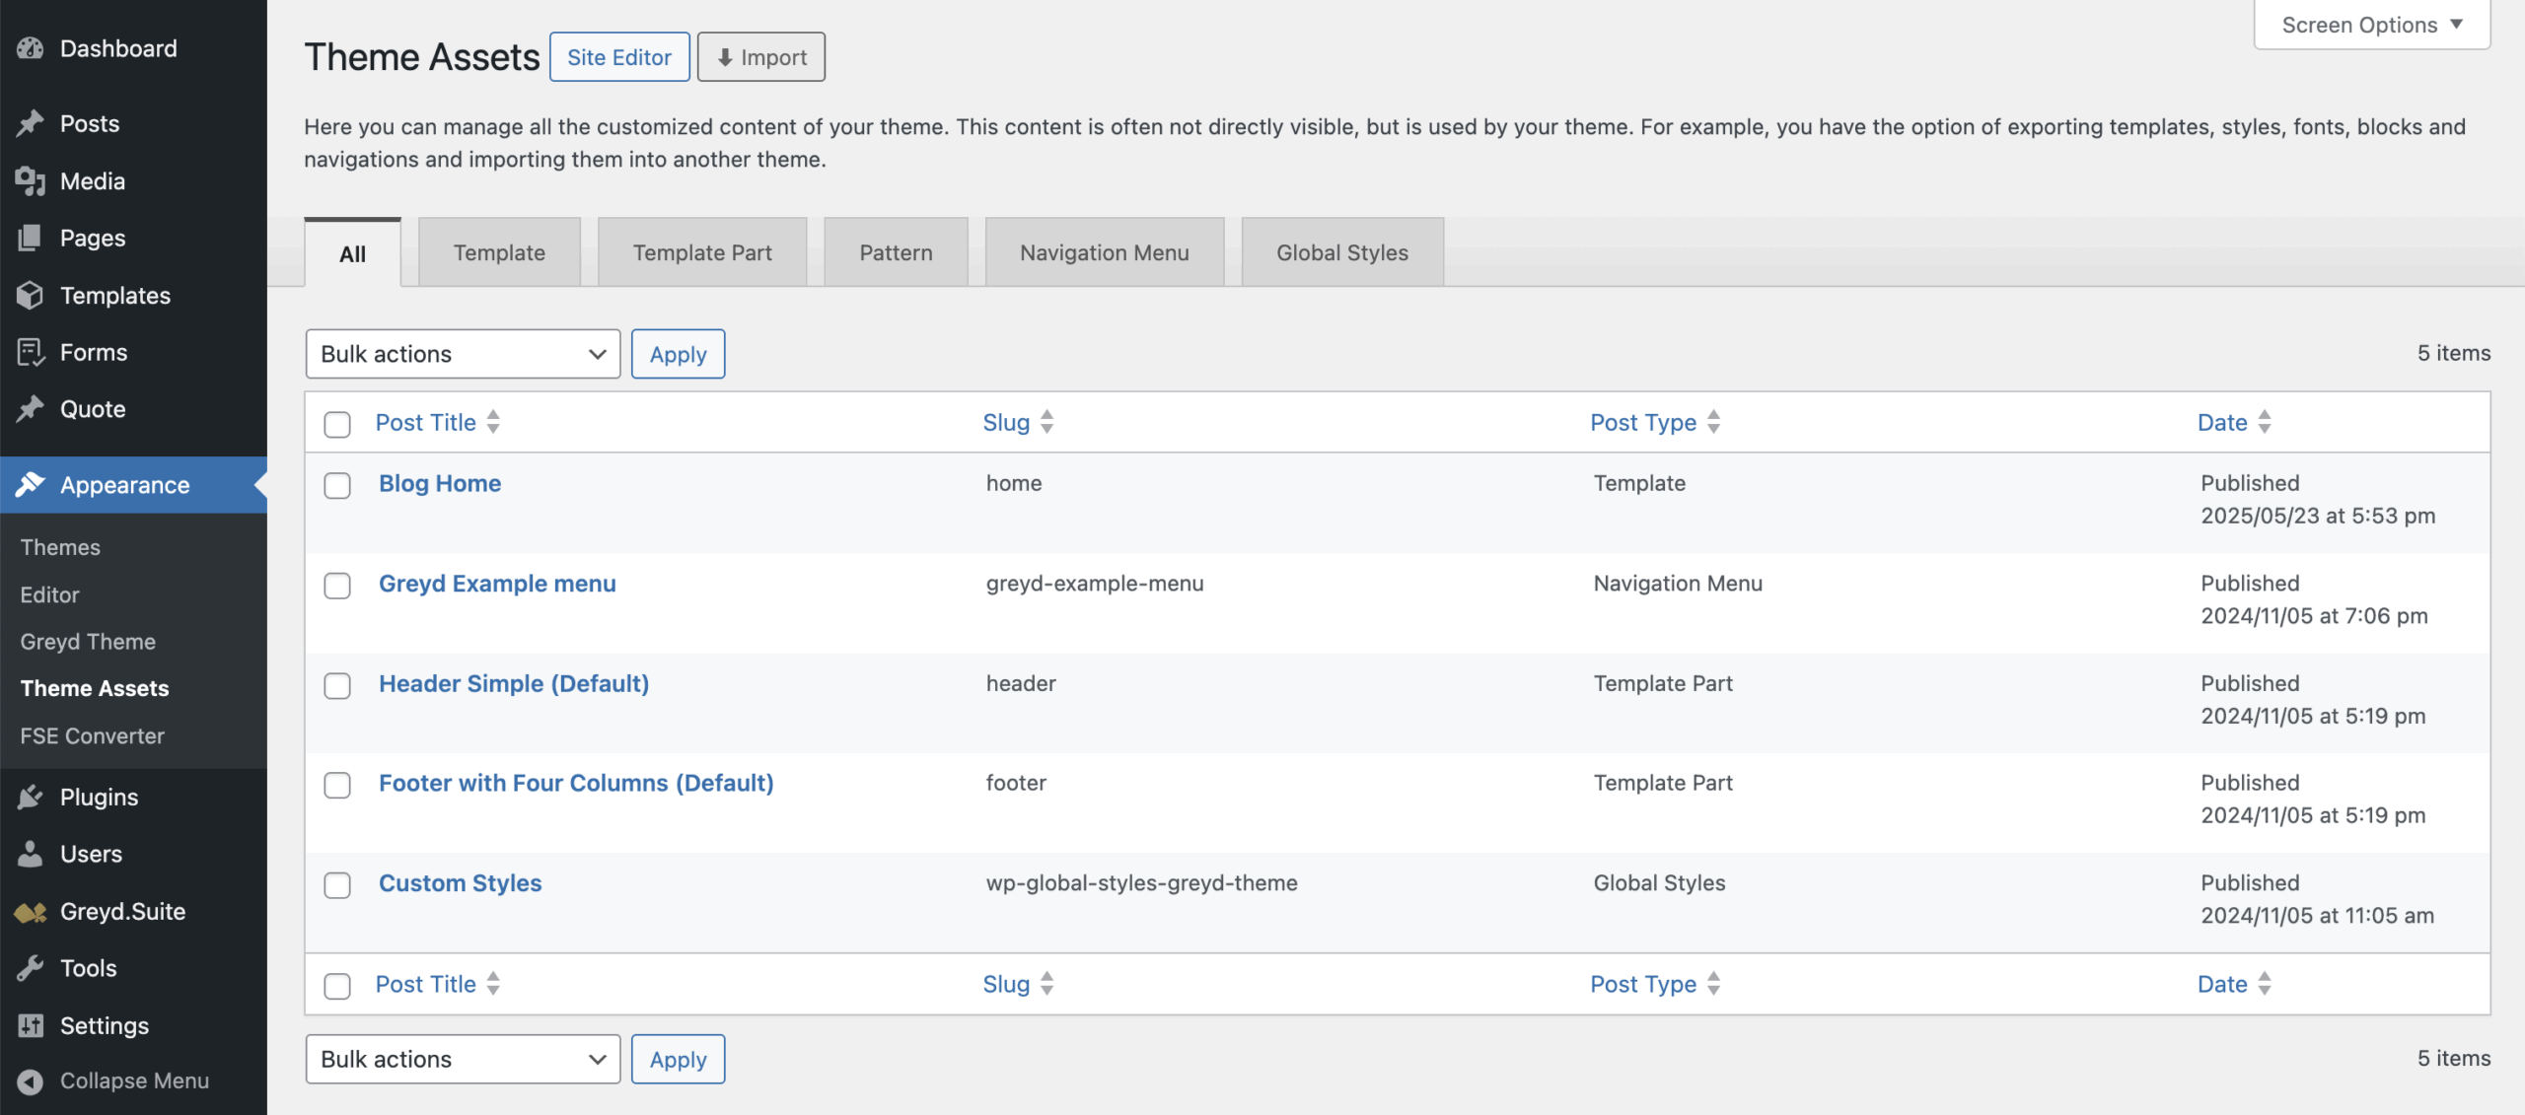Click the Settings sliders icon

point(31,1025)
